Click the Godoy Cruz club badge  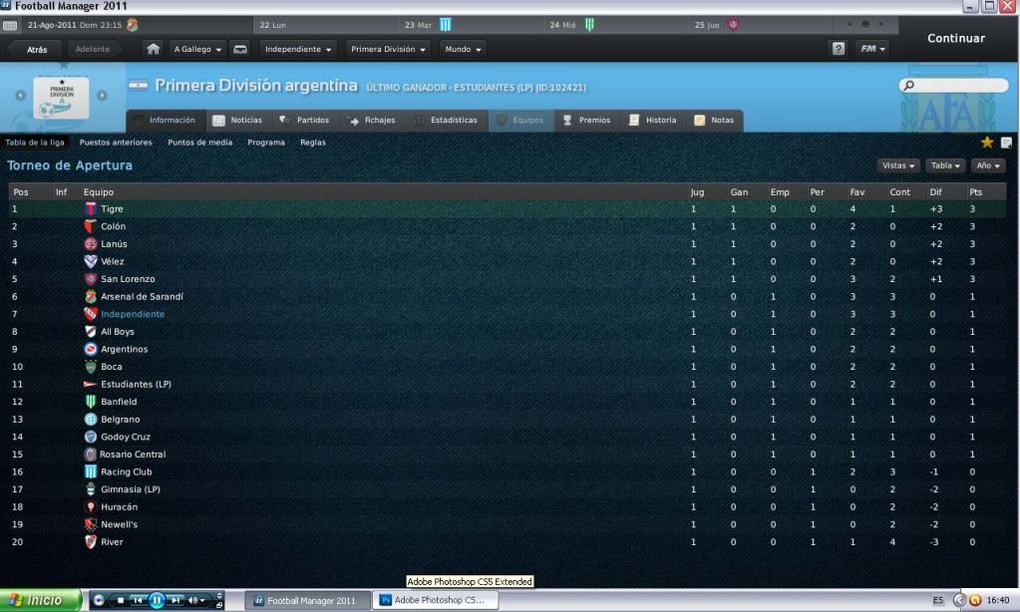pos(91,437)
